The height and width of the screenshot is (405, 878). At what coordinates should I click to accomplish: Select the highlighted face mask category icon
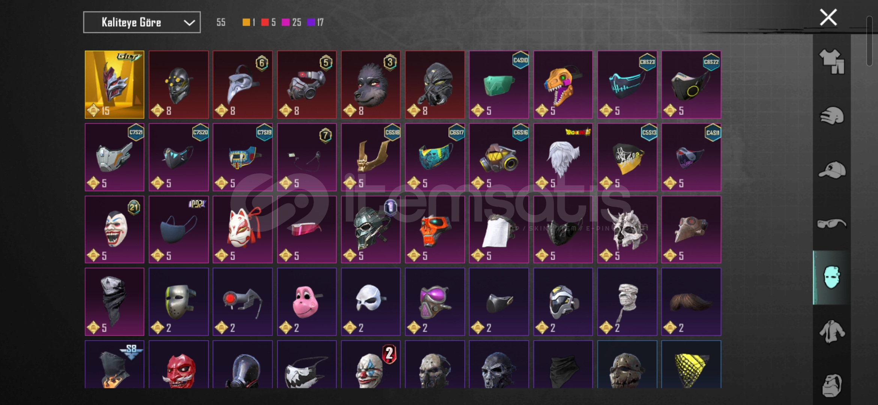(831, 277)
